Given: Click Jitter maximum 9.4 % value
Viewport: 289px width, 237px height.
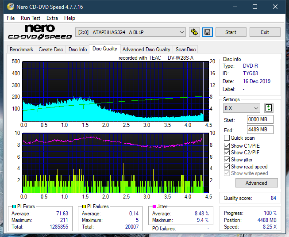Looking at the screenshot, I should [203, 220].
